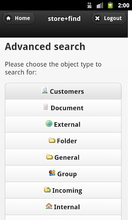This screenshot has height=220, width=132.
Task: Tap the Incoming folder icon
Action: (47, 189)
